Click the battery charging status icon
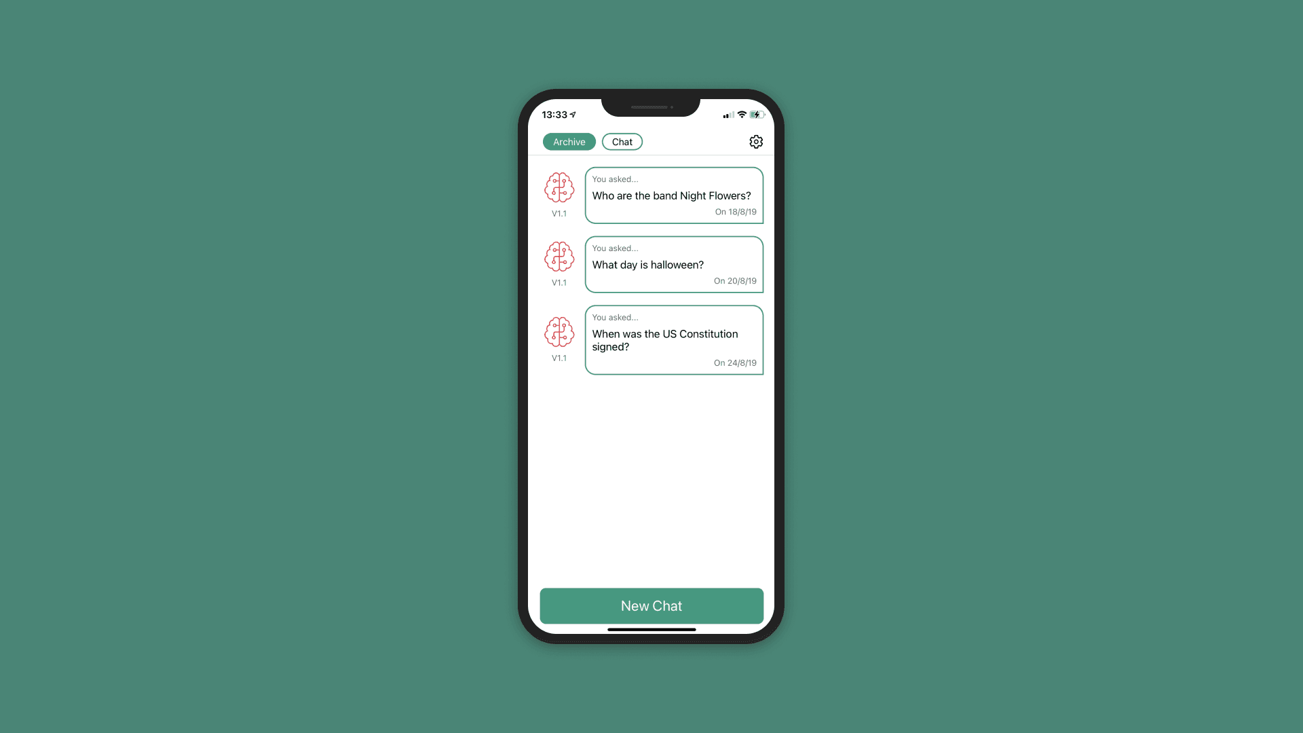1303x733 pixels. click(x=756, y=113)
